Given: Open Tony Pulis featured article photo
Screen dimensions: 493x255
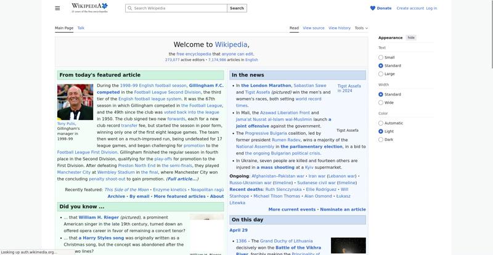Looking at the screenshot, I should (x=75, y=102).
